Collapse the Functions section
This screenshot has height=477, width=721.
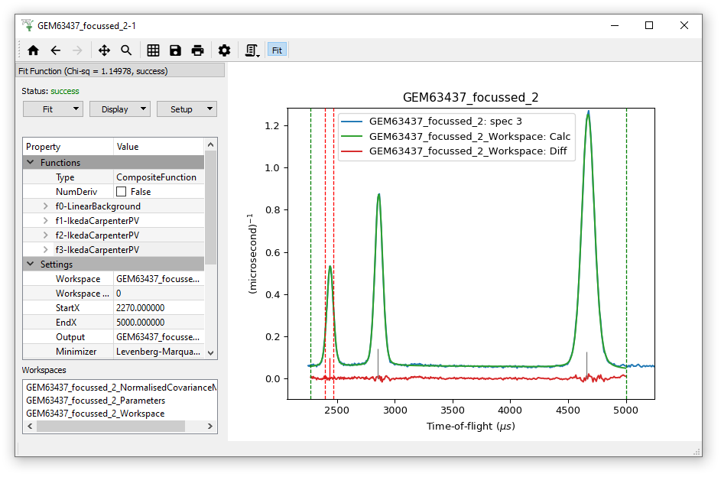(31, 163)
